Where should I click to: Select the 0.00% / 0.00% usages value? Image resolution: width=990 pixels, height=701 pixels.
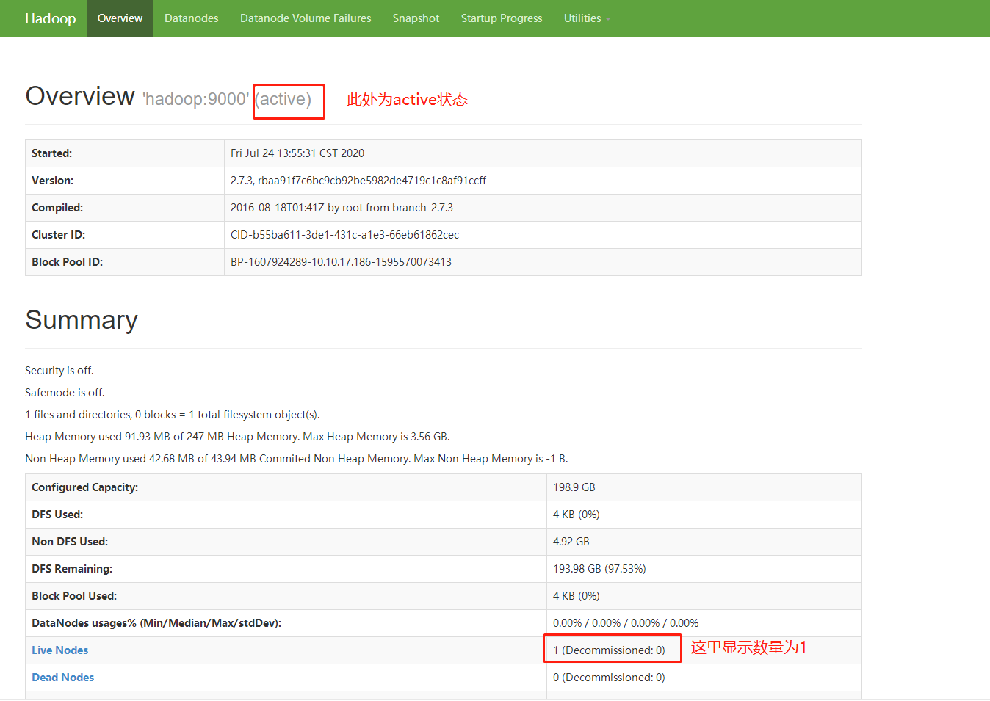626,623
